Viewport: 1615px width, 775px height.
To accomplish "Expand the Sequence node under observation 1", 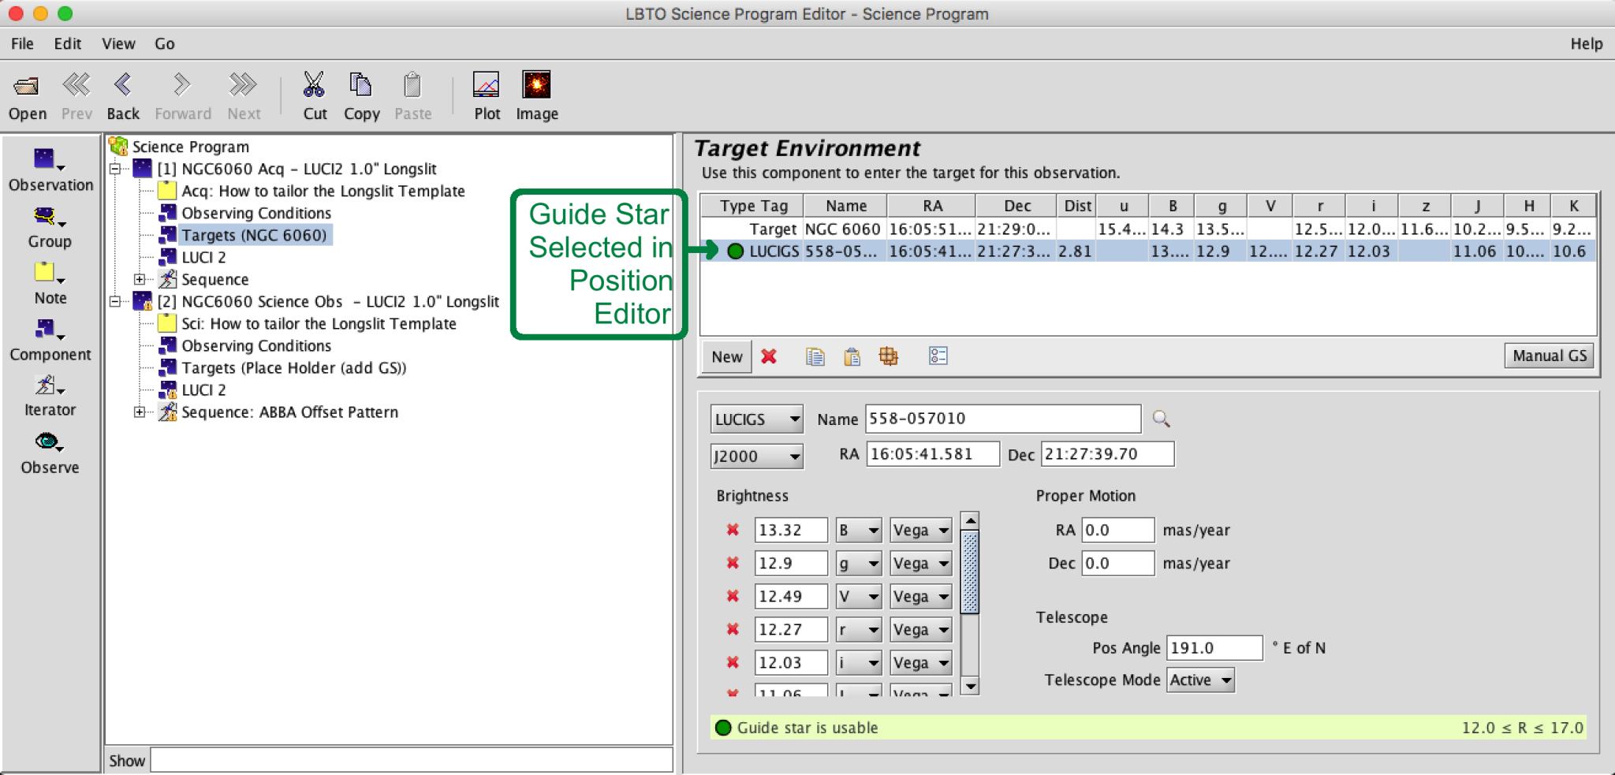I will 140,279.
